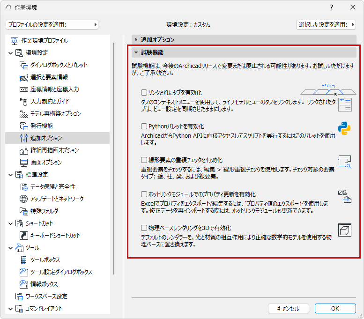Click the データ保護と完全性 icon
This screenshot has height=319, width=364.
(x=24, y=186)
